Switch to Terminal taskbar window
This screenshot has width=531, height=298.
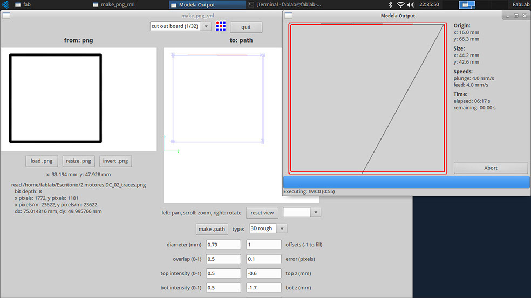pyautogui.click(x=285, y=4)
